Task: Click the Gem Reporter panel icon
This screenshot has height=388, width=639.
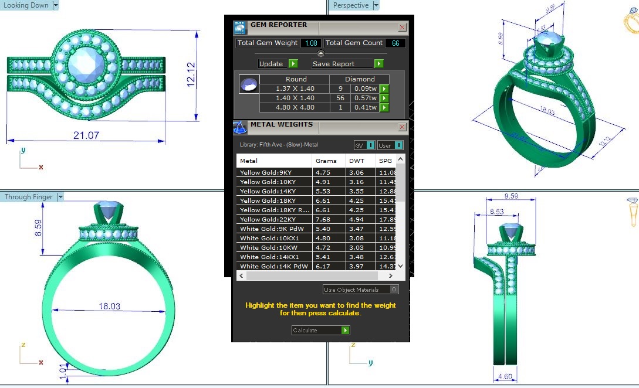Action: pyautogui.click(x=240, y=27)
